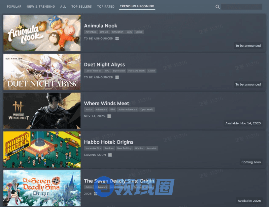Click the Looter Shooter tag
Image resolution: width=269 pixels, height=207 pixels.
(x=93, y=71)
